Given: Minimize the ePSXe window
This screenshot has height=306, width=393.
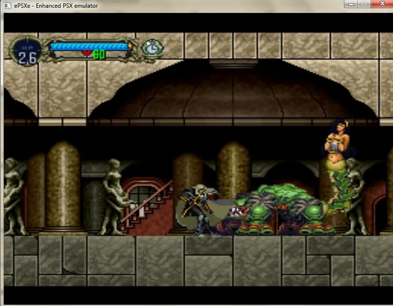Looking at the screenshot, I should tap(351, 4).
